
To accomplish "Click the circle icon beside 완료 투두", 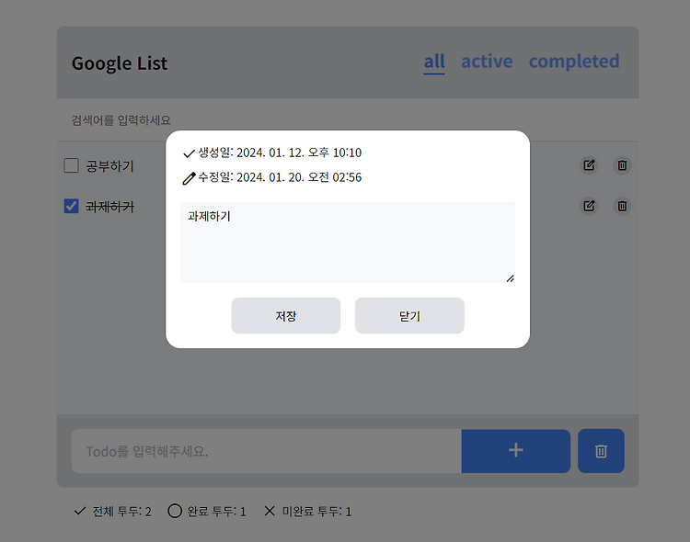I will (175, 511).
